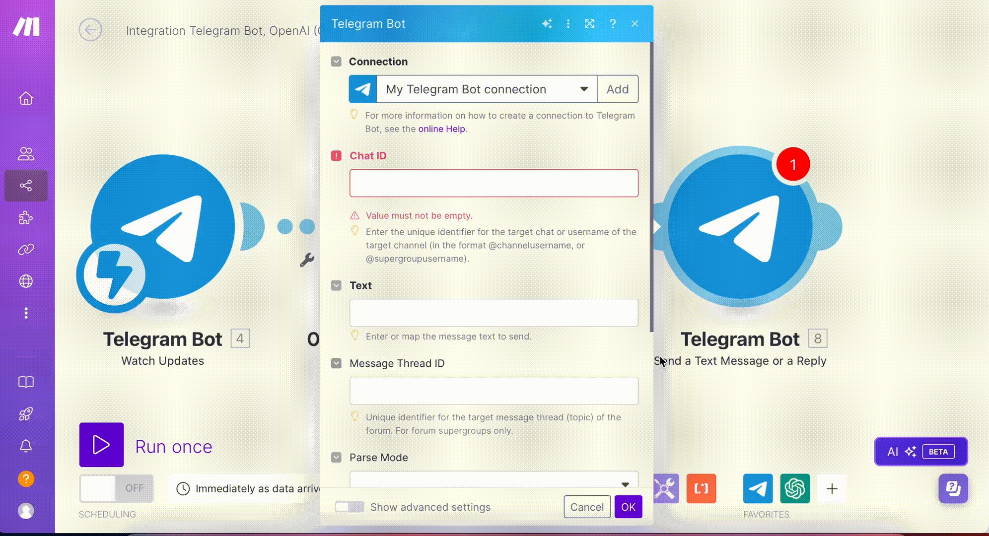Open Webhooks globe icon in sidebar
Viewport: 989px width, 536px height.
26,281
